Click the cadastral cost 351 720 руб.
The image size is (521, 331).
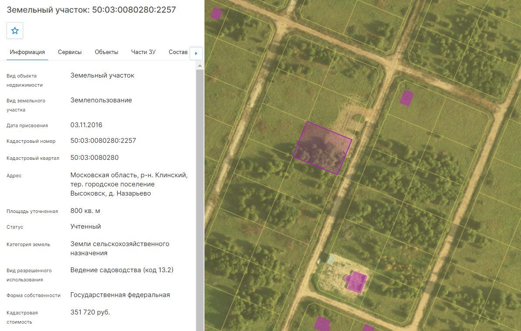[x=90, y=312]
